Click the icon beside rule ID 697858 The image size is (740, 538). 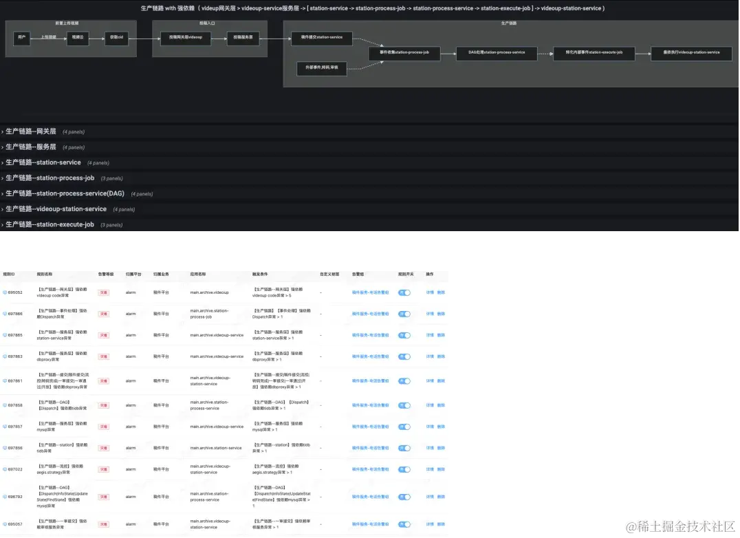pos(5,405)
